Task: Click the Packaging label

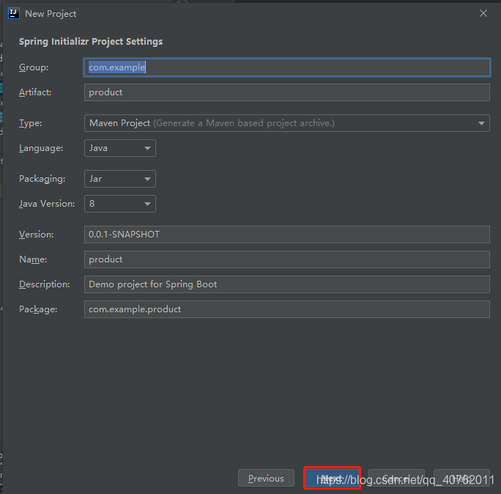Action: click(x=42, y=179)
